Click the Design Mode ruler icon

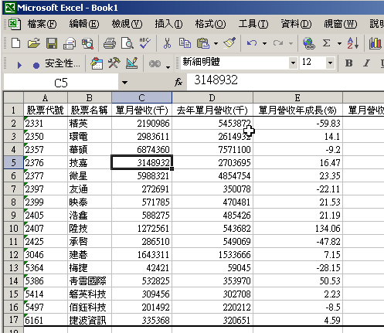tap(132, 63)
